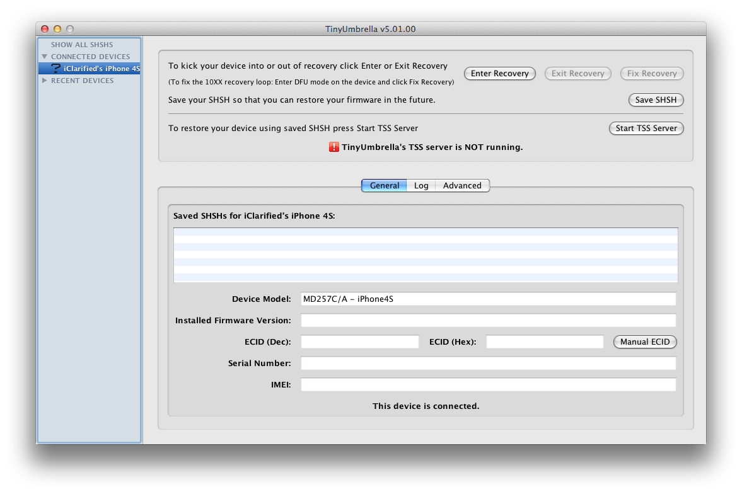The image size is (742, 494).
Task: Save SHSH blobs for the device
Action: (656, 100)
